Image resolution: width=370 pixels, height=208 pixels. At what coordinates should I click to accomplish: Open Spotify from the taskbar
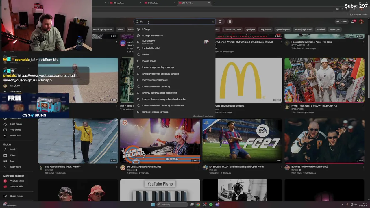pyautogui.click(x=211, y=205)
